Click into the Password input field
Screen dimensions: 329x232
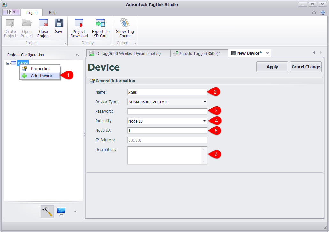pos(167,111)
